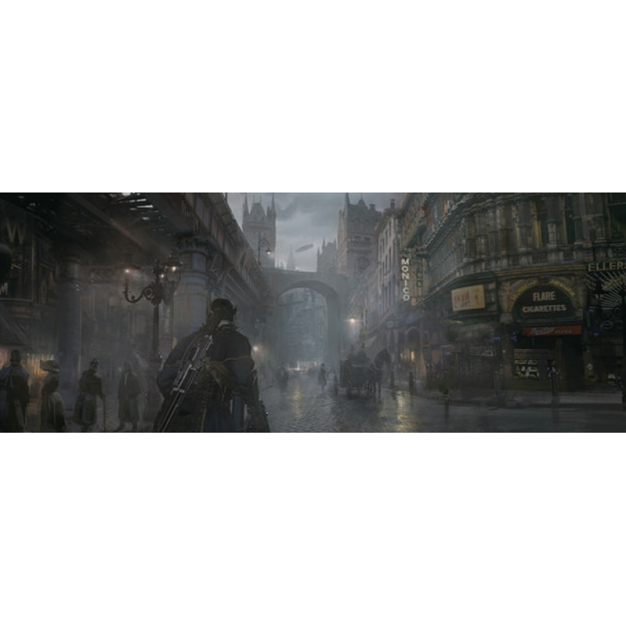Click the horse-drawn carriage on street
The height and width of the screenshot is (626, 626).
(x=361, y=372)
